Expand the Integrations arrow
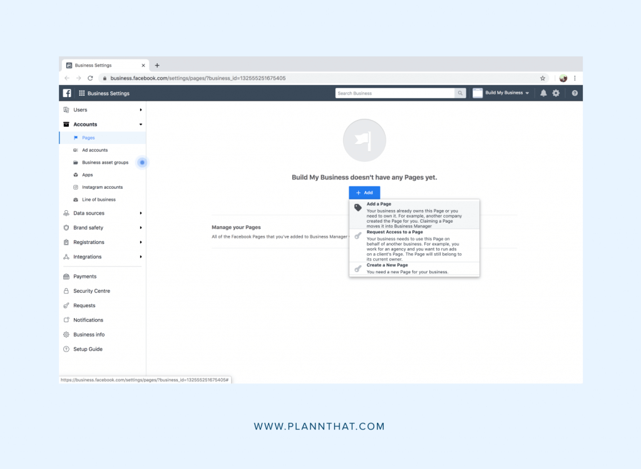 coord(141,257)
